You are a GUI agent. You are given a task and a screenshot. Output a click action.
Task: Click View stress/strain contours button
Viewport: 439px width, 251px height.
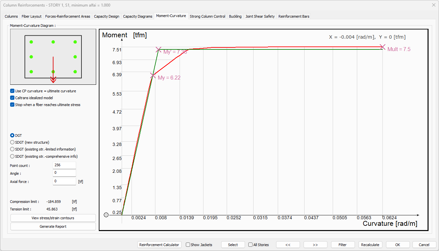tap(53, 218)
